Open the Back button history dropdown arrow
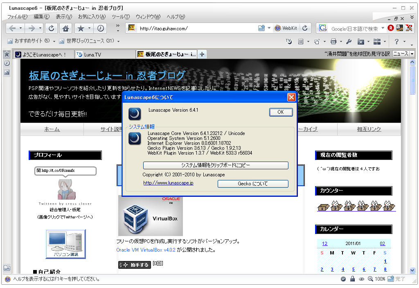Screen dimensions: 419x288 click(x=20, y=28)
